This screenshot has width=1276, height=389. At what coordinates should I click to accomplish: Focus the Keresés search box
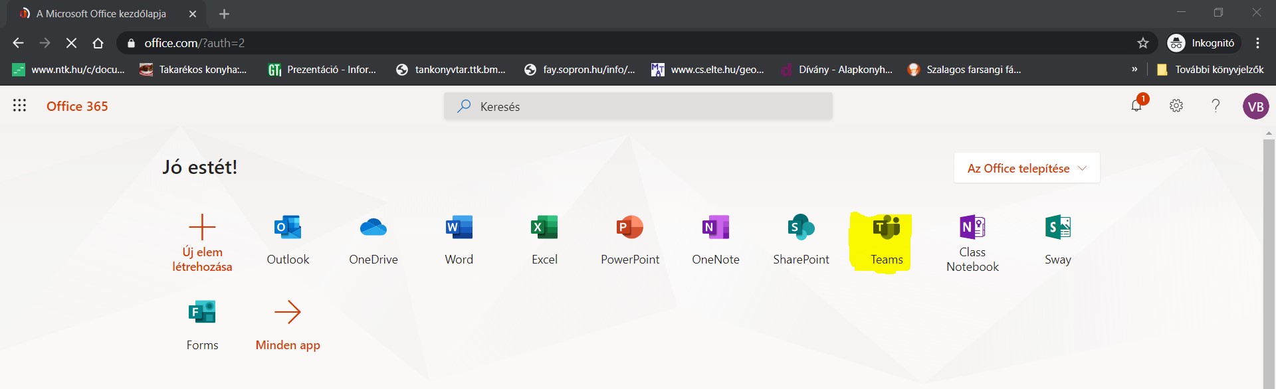(x=638, y=106)
